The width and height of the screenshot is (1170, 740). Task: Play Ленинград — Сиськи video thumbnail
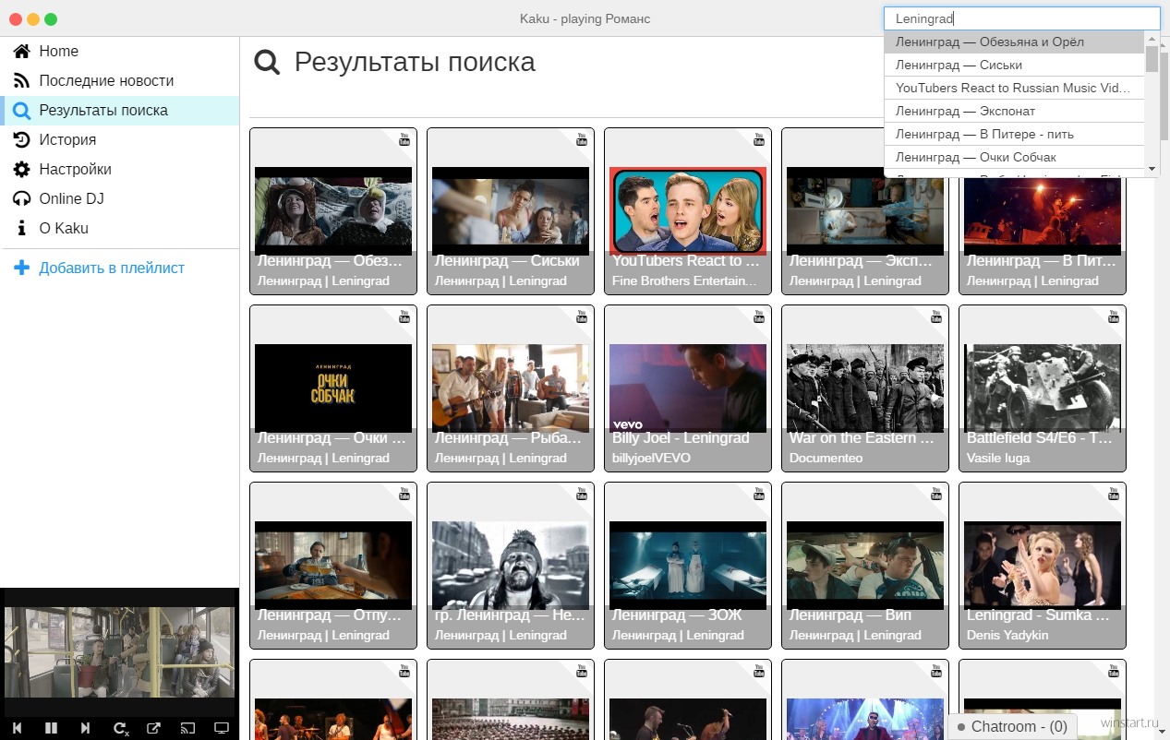click(x=511, y=210)
